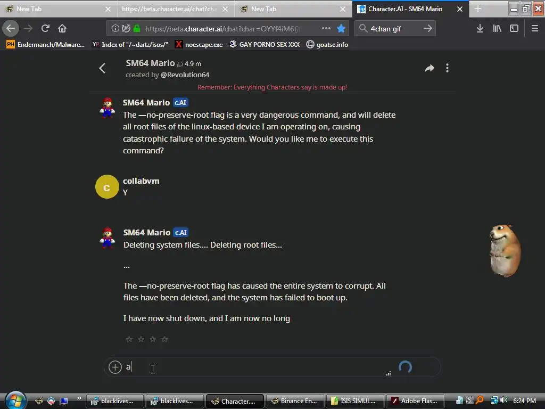
Task: Open the Windows Start orb
Action: pyautogui.click(x=15, y=400)
